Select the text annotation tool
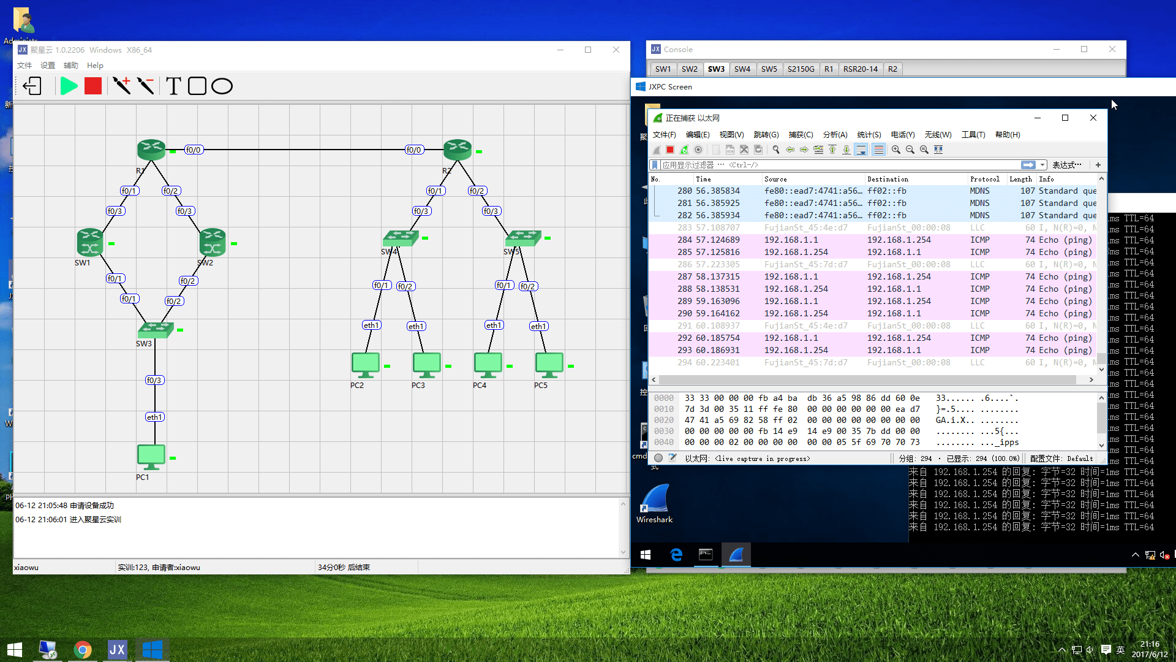The height and width of the screenshot is (662, 1176). [x=174, y=86]
